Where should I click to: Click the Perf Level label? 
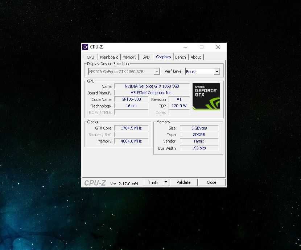[x=173, y=71]
